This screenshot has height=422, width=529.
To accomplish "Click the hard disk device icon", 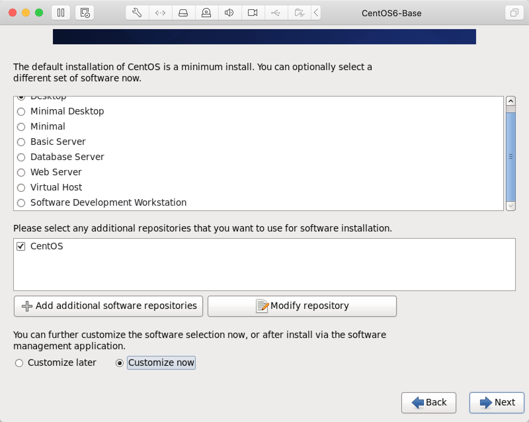I will click(x=183, y=13).
